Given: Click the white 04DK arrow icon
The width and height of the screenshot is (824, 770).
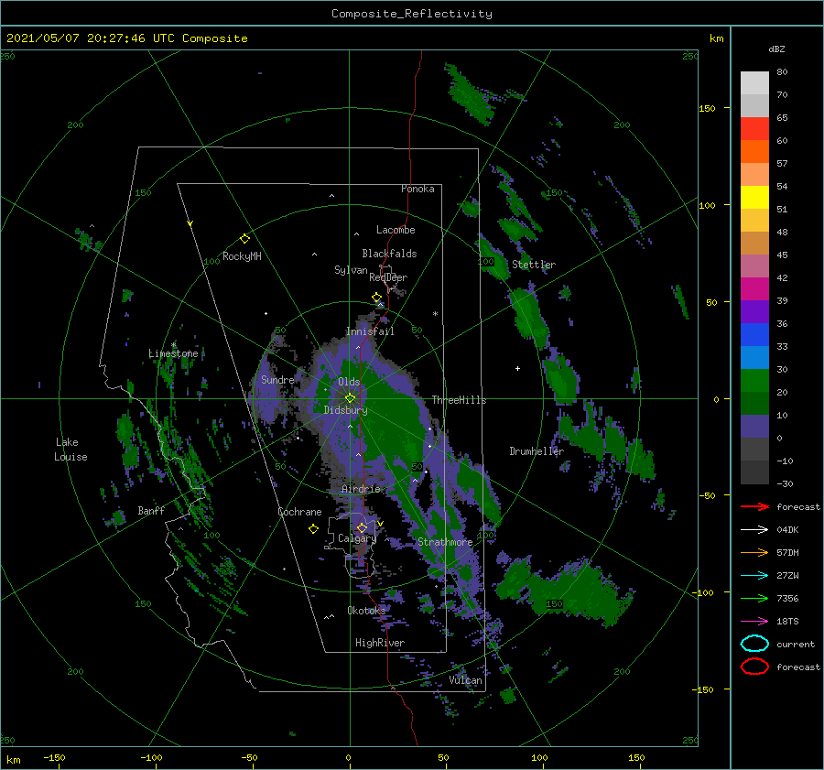Looking at the screenshot, I should 754,529.
